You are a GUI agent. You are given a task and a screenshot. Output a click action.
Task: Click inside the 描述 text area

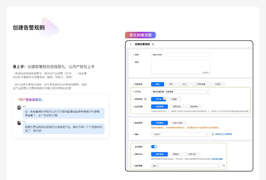(x=180, y=67)
